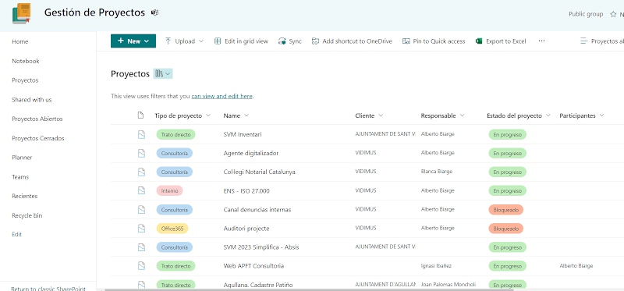Click the file icon for Auditori projecte

(x=141, y=229)
